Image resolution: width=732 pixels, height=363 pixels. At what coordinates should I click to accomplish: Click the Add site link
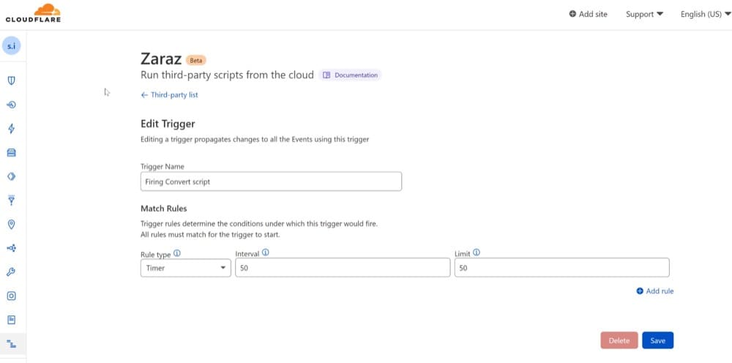click(589, 14)
